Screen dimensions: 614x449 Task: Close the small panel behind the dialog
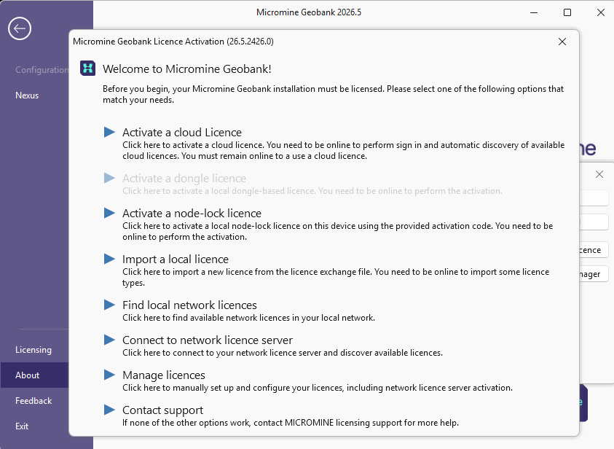tap(599, 174)
